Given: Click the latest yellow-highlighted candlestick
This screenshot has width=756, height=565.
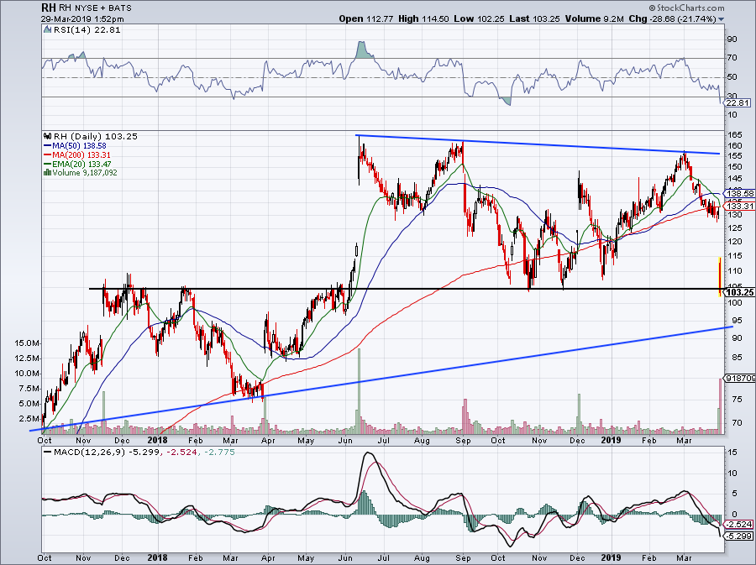Looking at the screenshot, I should [719, 276].
